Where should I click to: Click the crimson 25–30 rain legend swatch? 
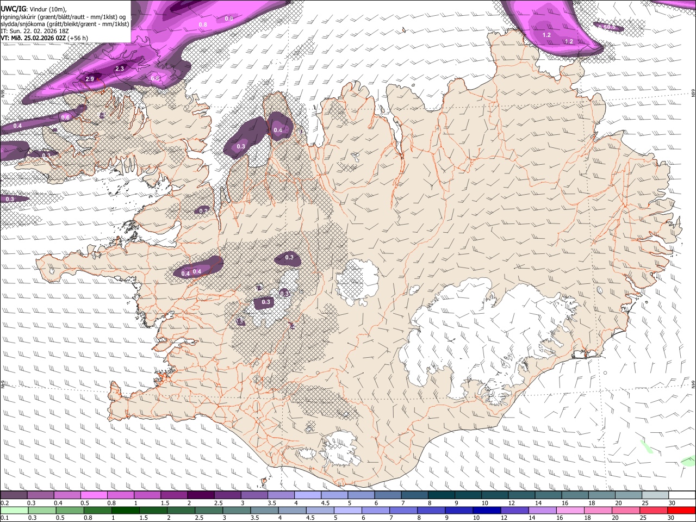click(x=654, y=510)
